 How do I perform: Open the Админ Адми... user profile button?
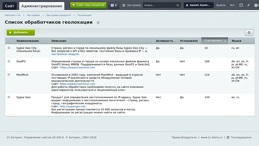(x=199, y=5)
